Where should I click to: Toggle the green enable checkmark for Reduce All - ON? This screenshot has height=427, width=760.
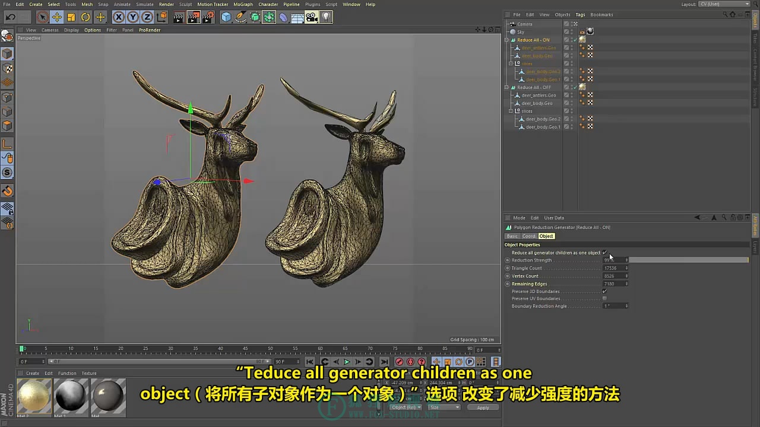pyautogui.click(x=575, y=40)
